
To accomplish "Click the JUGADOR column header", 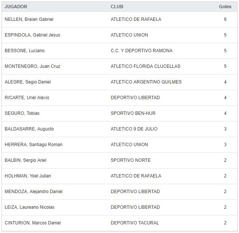I will 16,7.
